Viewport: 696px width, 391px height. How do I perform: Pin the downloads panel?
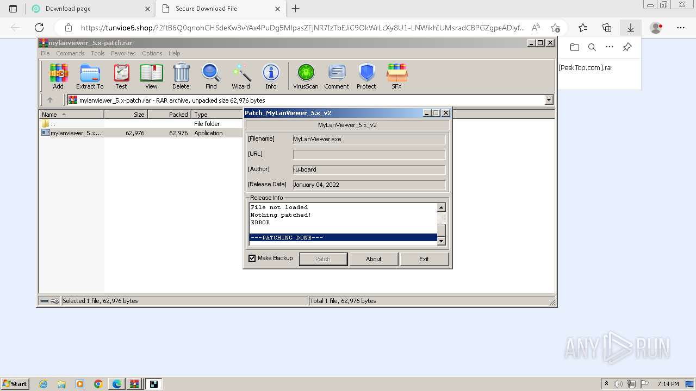[x=627, y=47]
